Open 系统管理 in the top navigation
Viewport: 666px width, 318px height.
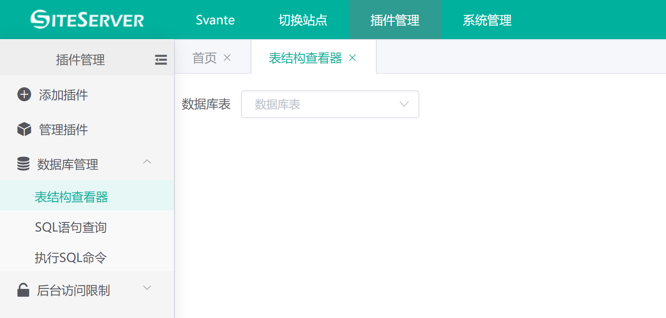tap(487, 20)
